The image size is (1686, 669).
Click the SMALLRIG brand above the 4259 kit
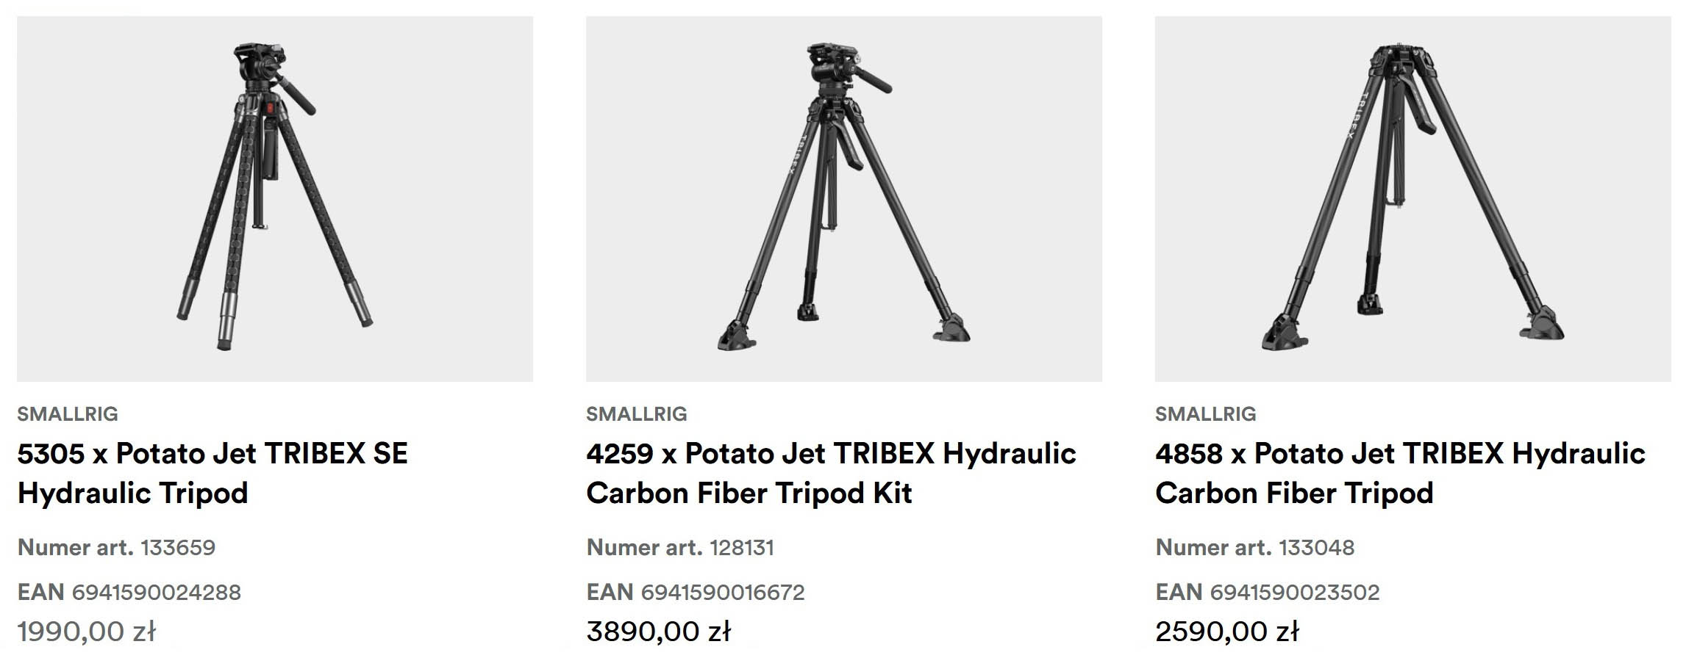[x=637, y=414]
